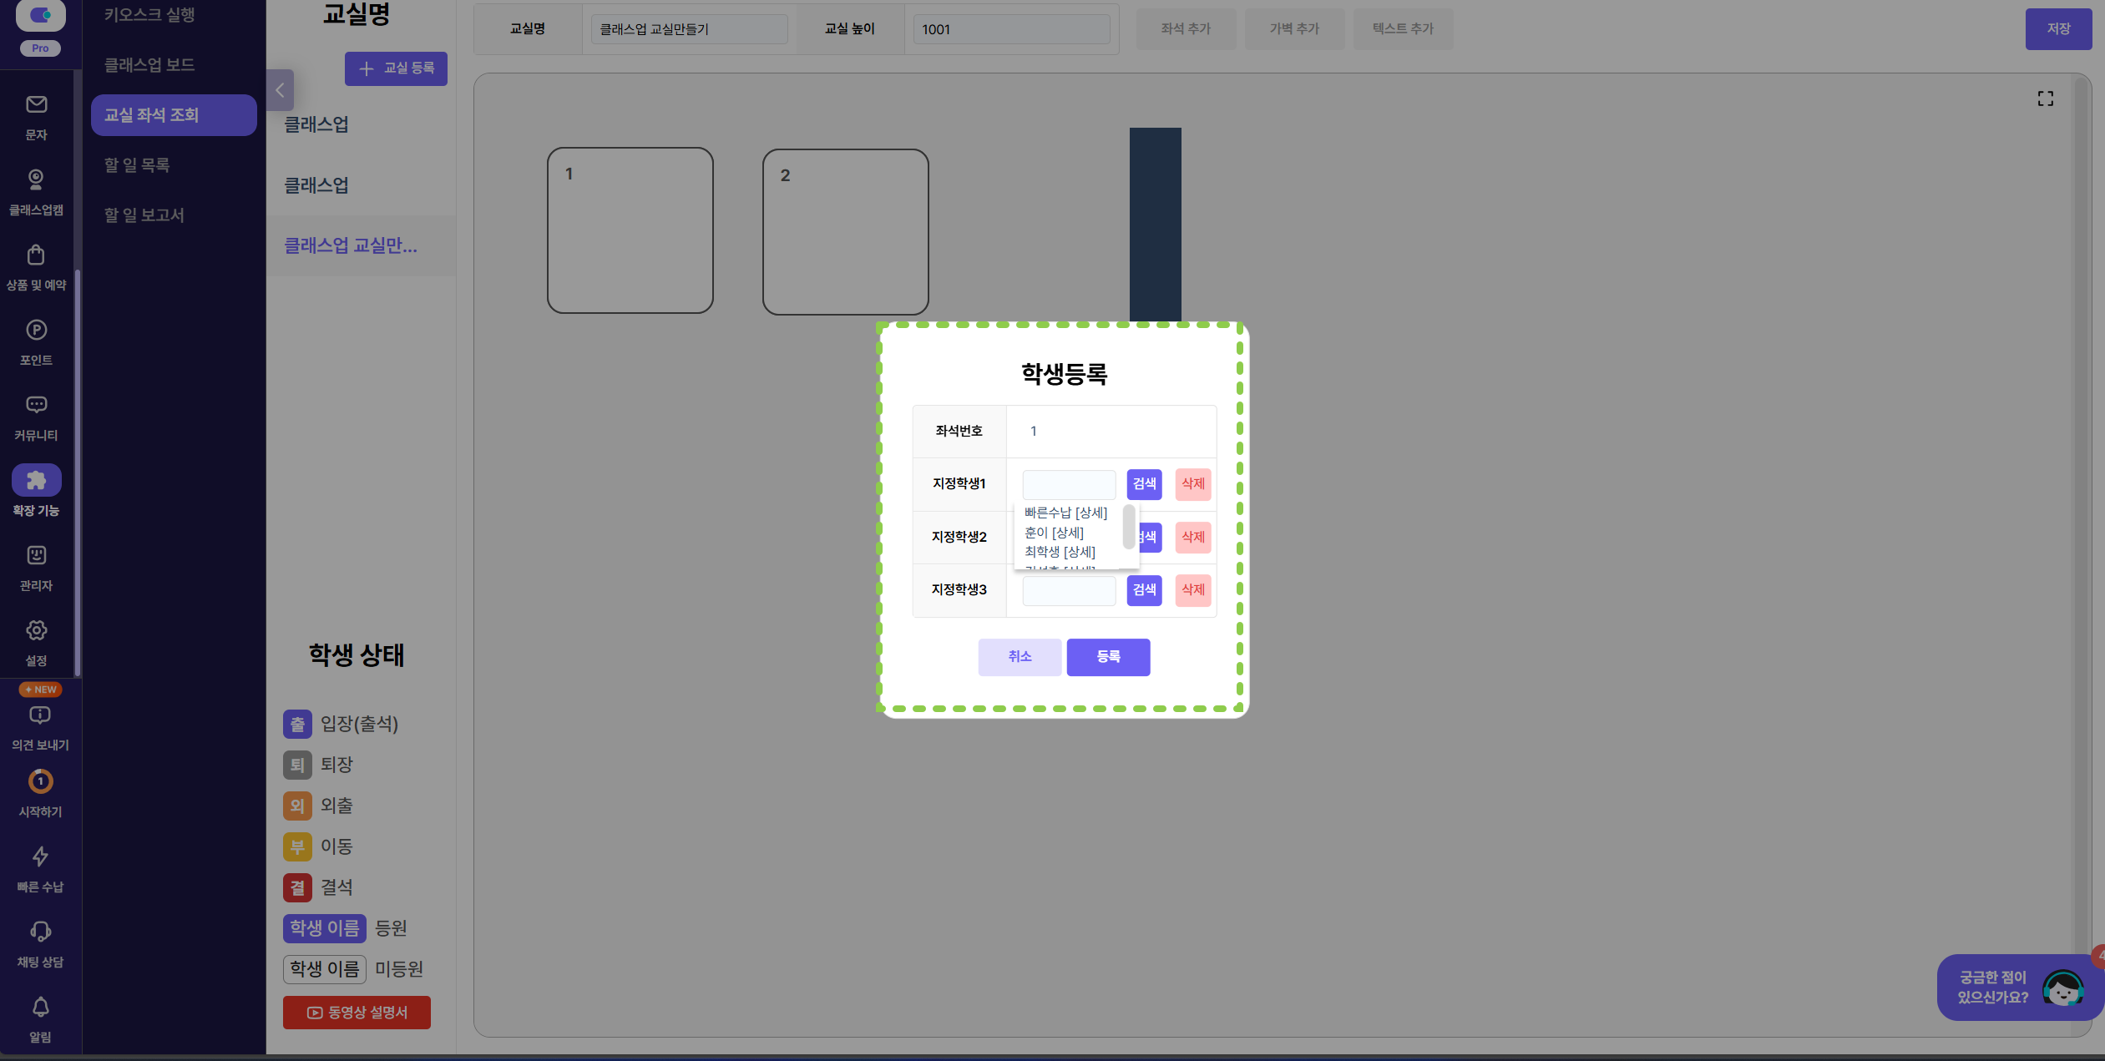Click the 포인트 P icon

tap(36, 330)
